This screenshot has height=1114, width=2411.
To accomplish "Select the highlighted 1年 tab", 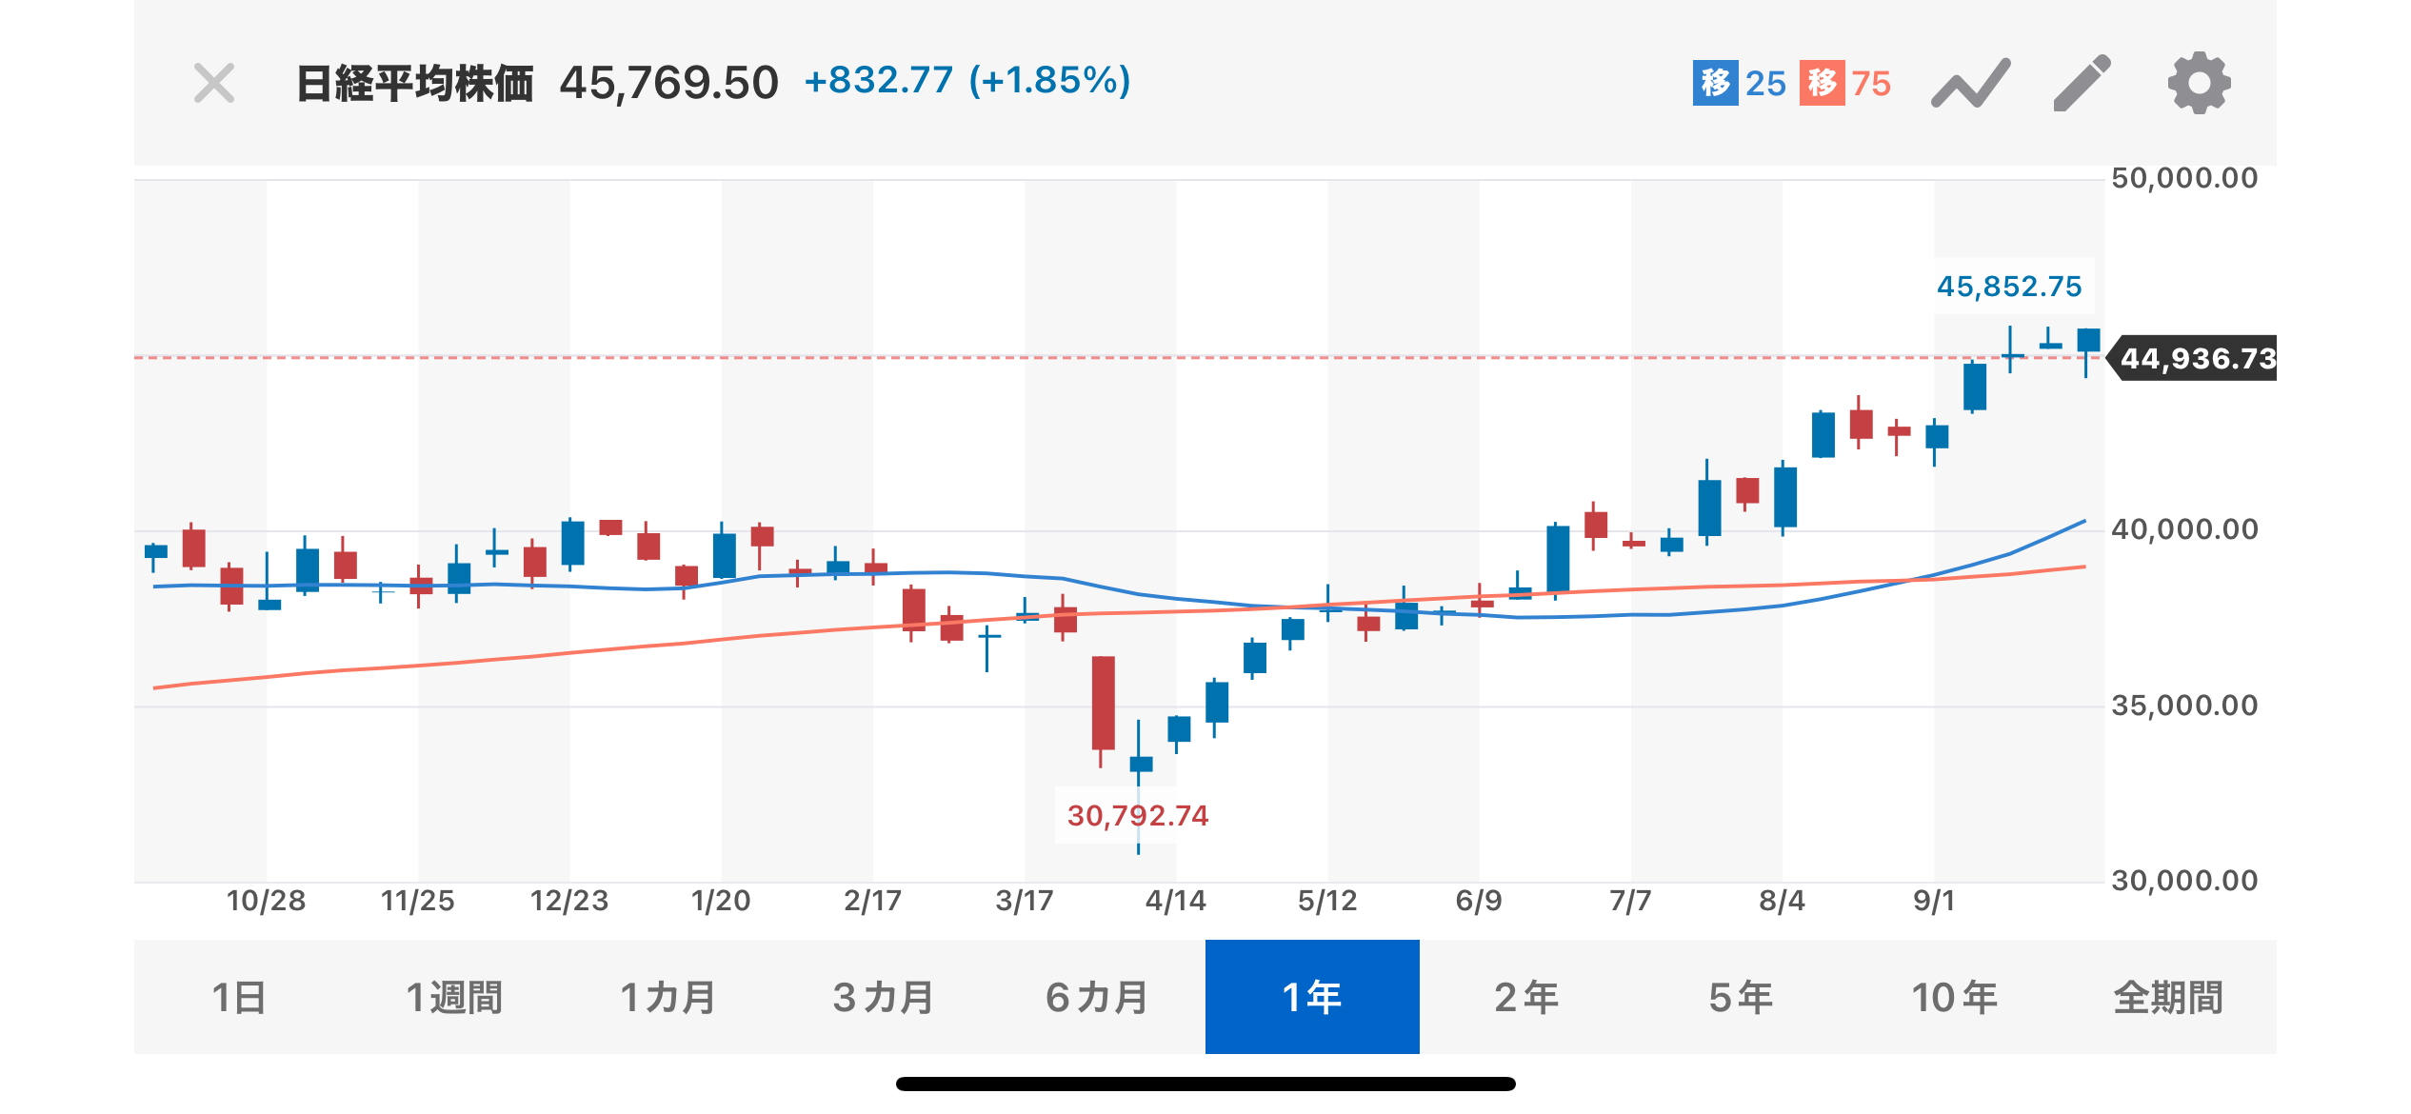I will [x=1312, y=997].
